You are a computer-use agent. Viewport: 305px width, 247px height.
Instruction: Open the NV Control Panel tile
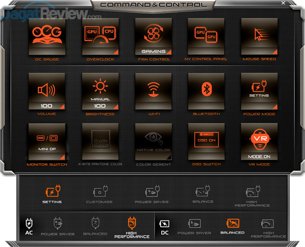click(206, 37)
